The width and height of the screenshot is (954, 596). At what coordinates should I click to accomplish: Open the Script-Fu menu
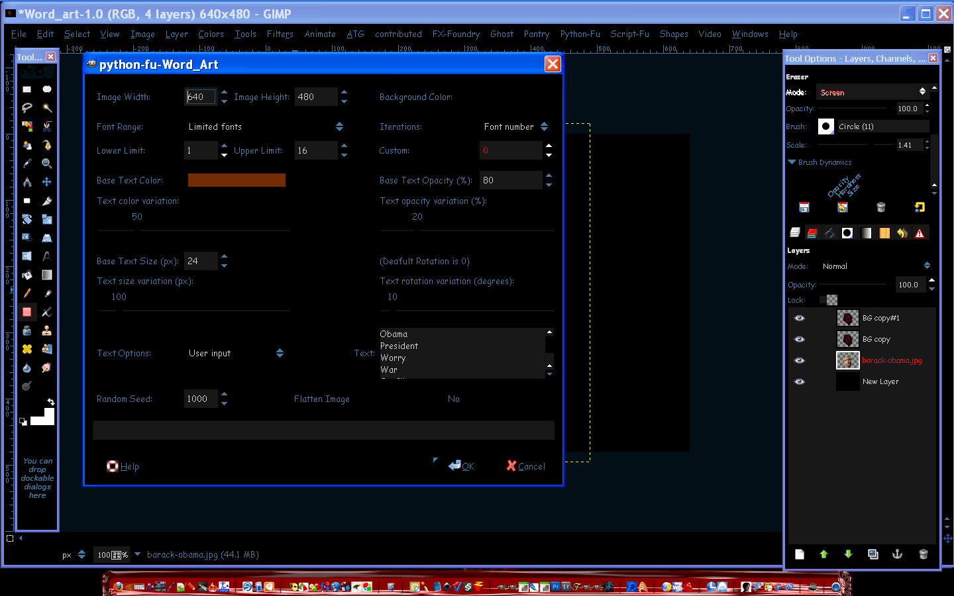click(x=630, y=34)
